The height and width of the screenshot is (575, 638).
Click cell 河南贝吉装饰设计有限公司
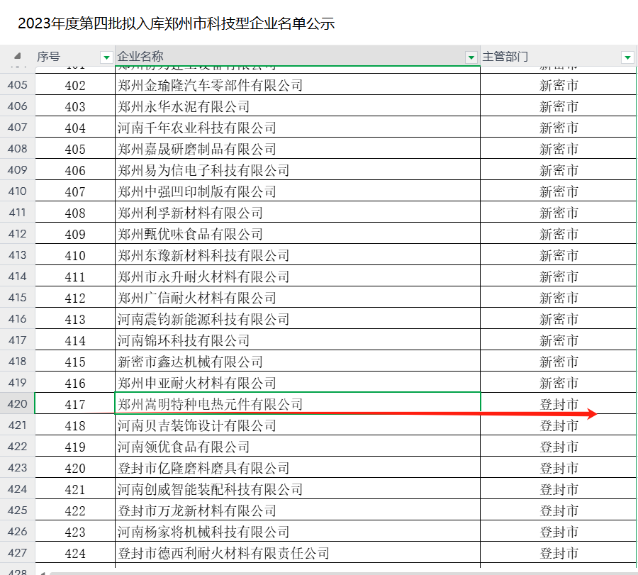coord(197,425)
